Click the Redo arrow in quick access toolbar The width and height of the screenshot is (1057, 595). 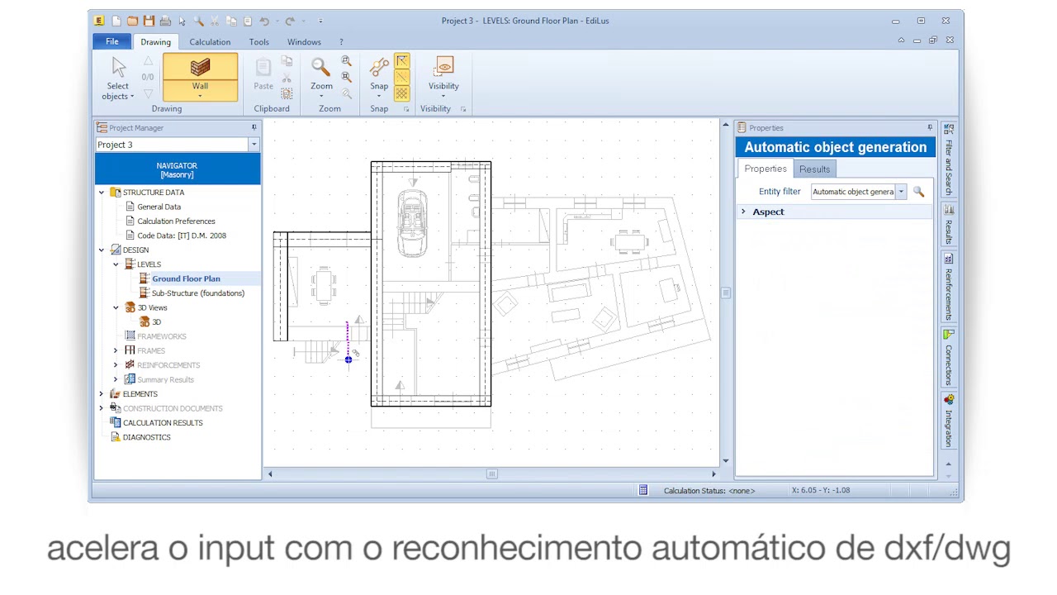(x=290, y=21)
